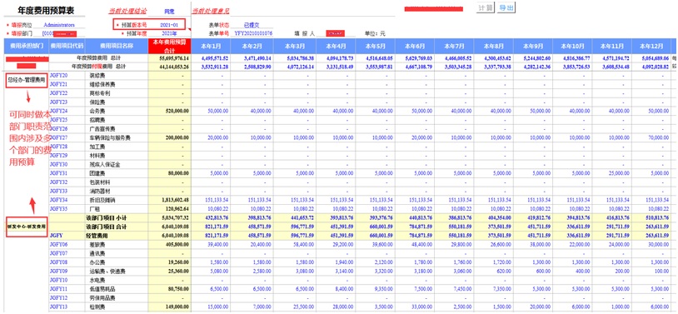Click the 表单状态 value 已提交
The height and width of the screenshot is (314, 678).
(x=252, y=25)
